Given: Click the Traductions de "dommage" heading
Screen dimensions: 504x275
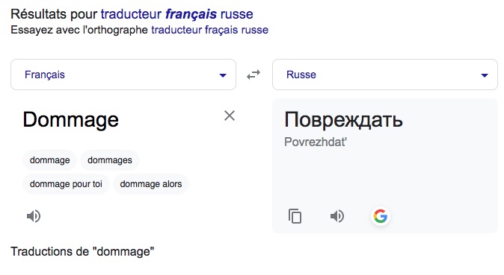Looking at the screenshot, I should tap(82, 252).
